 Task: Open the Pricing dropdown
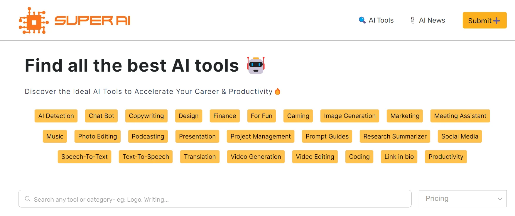(x=462, y=199)
